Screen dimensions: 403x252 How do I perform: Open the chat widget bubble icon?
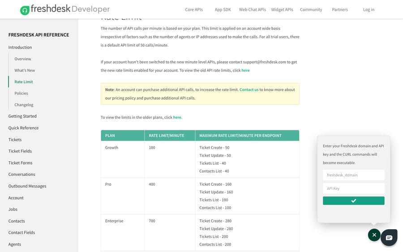click(x=389, y=238)
